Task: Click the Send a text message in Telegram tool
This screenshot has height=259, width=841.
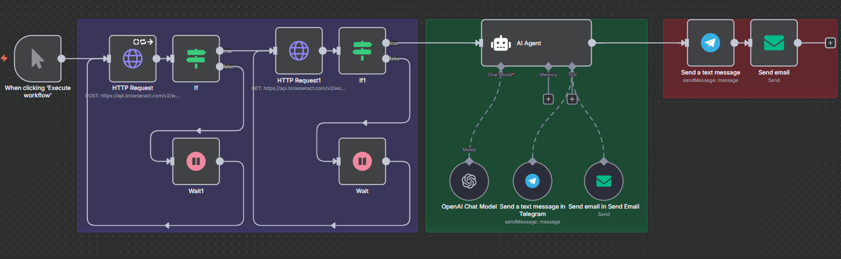Action: click(533, 181)
